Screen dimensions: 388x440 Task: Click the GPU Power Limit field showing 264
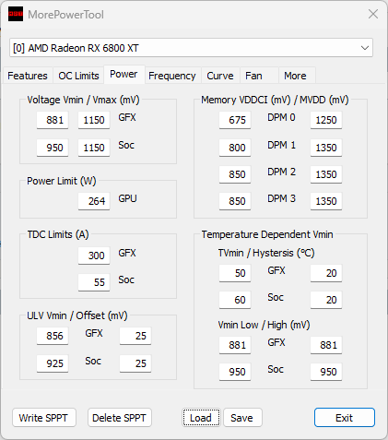point(94,201)
